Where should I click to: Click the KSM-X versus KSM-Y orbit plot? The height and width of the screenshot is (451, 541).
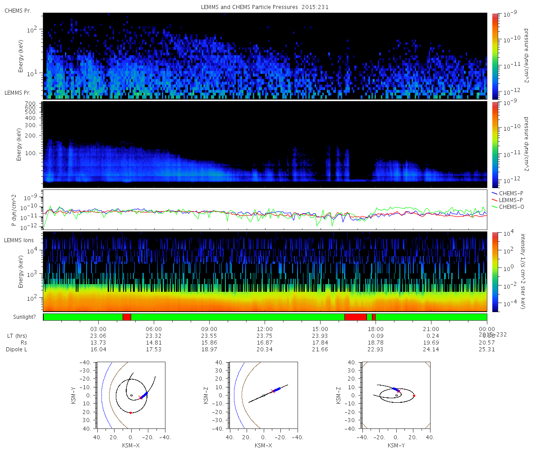point(132,395)
